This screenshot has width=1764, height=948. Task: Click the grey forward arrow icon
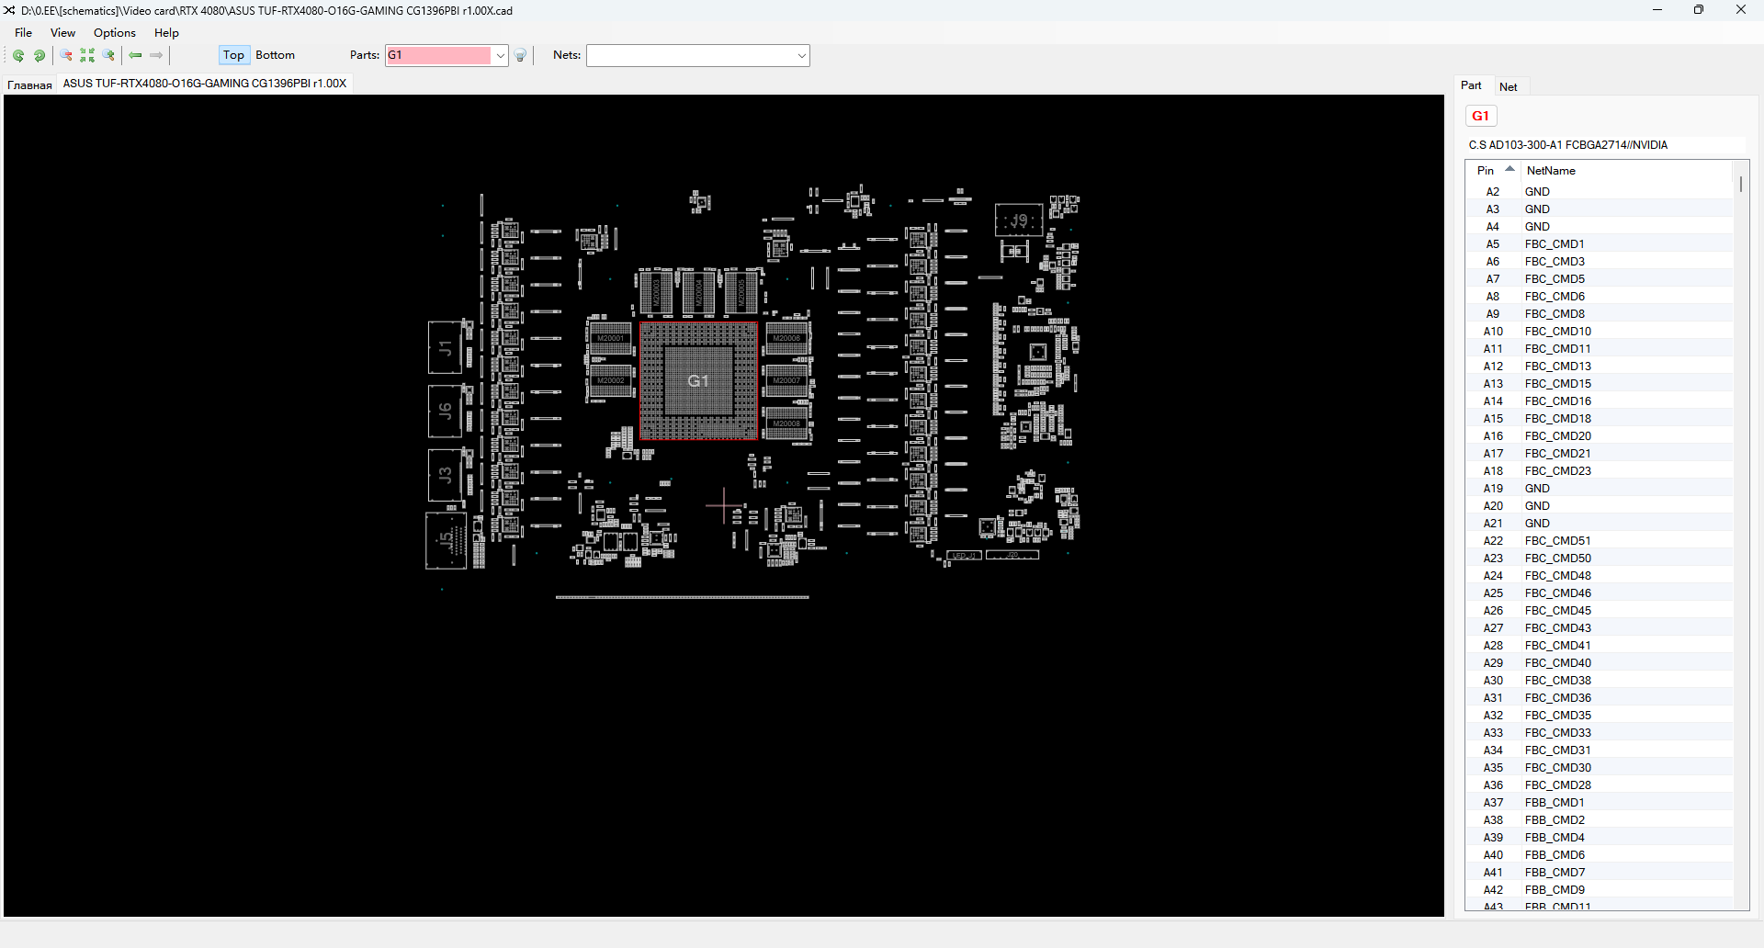pyautogui.click(x=156, y=56)
